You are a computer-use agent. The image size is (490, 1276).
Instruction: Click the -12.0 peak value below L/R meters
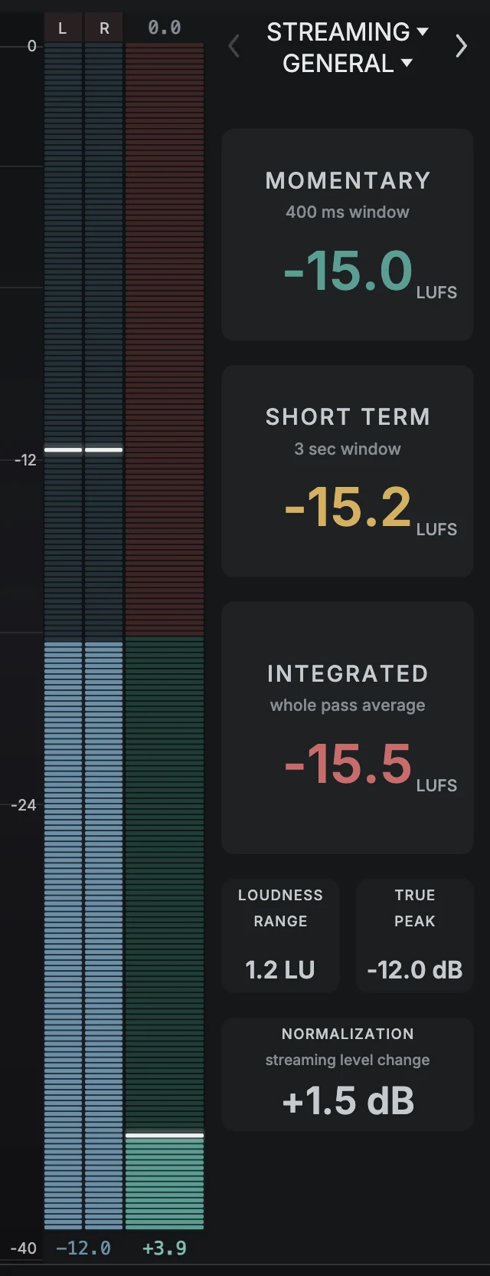tap(83, 1248)
